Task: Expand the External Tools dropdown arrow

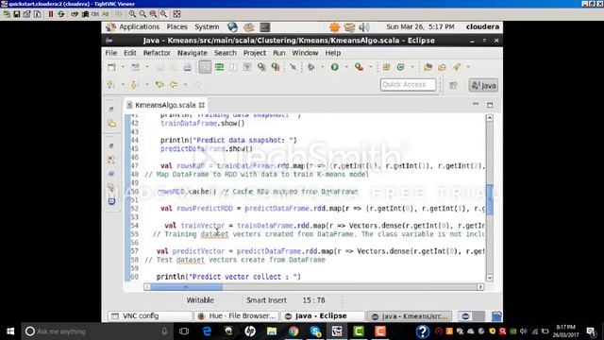Action: click(x=370, y=67)
